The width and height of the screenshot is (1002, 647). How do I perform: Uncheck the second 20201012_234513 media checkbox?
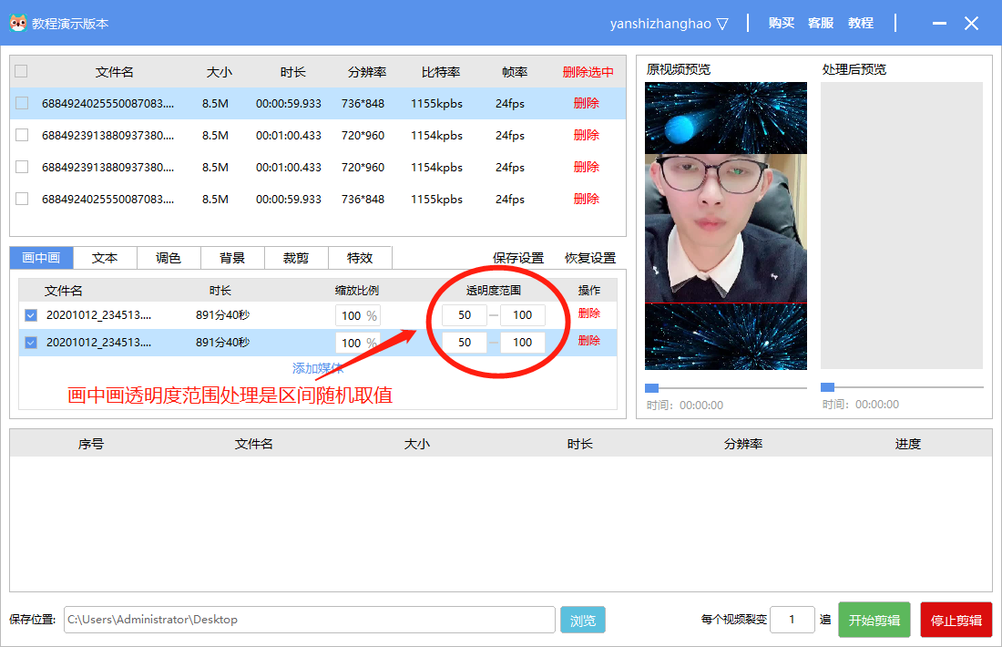(x=31, y=343)
